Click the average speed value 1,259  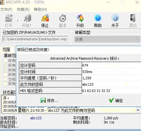coord(87,78)
